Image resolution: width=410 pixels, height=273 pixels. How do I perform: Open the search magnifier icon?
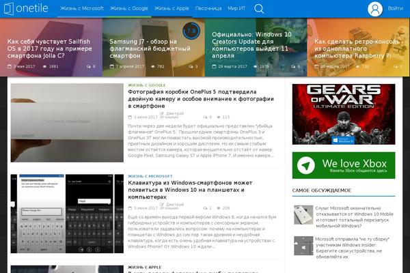coord(259,9)
